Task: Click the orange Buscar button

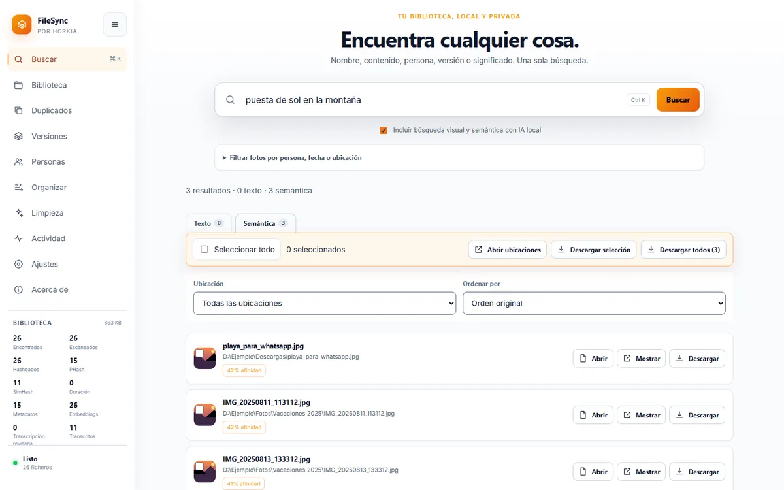Action: pos(678,100)
